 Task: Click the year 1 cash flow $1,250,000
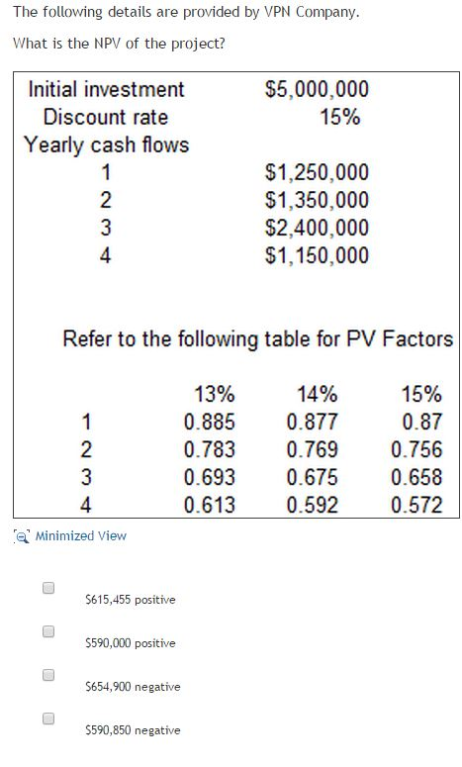tap(317, 172)
